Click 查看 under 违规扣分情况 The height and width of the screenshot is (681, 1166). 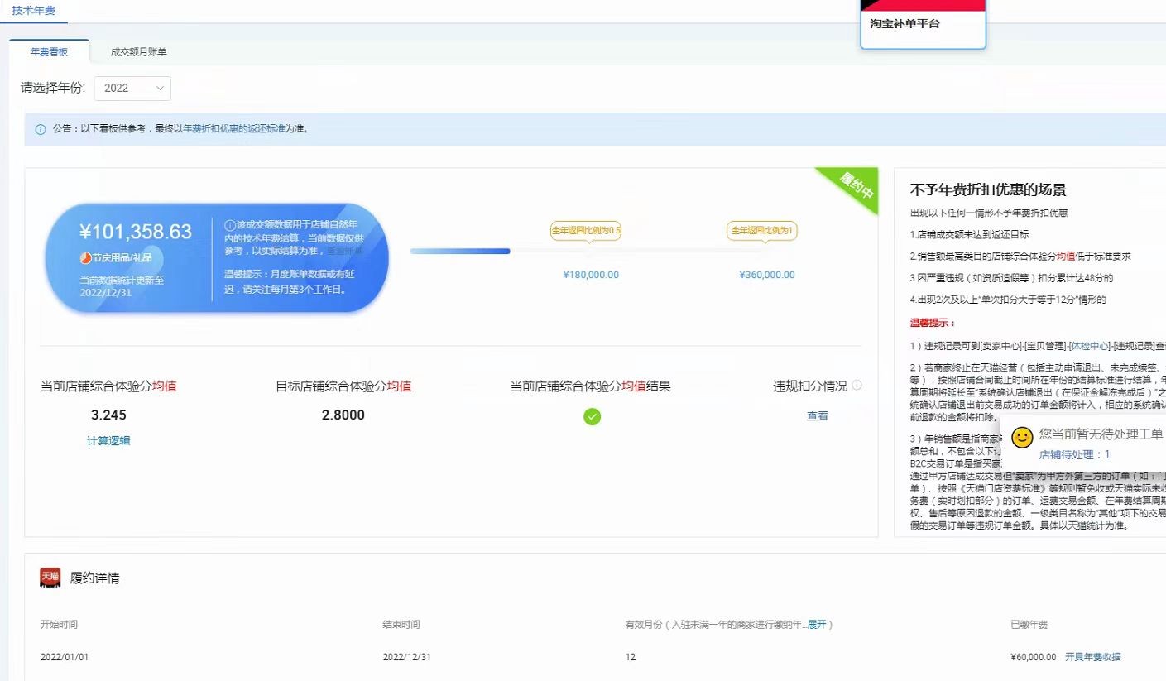818,416
